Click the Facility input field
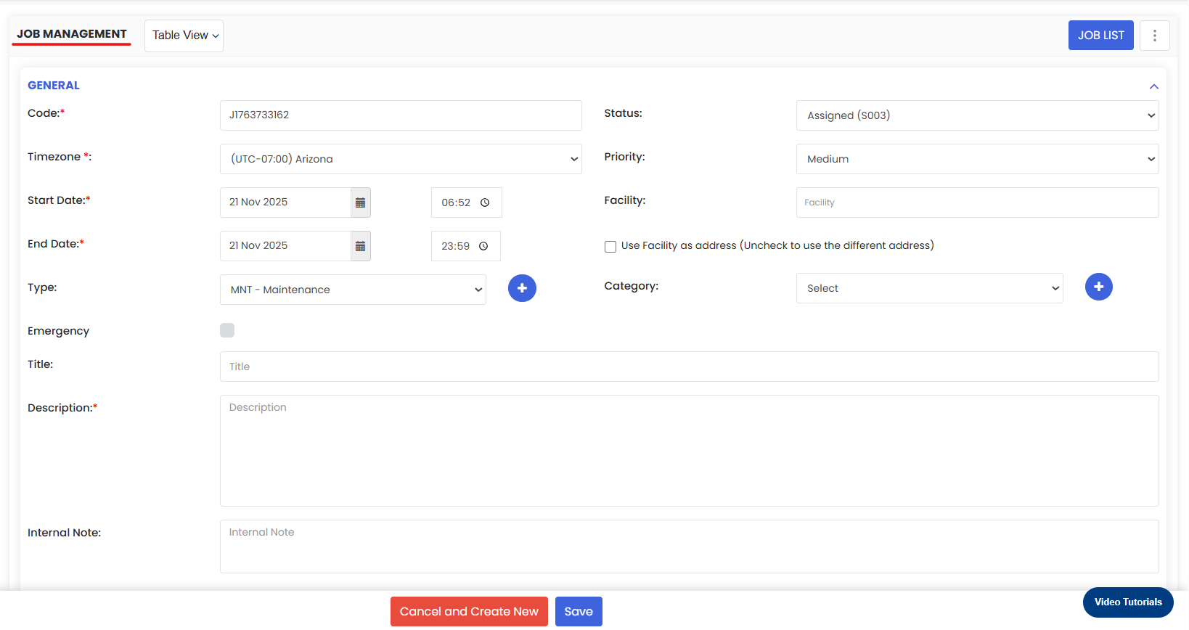The image size is (1189, 630). 977,202
